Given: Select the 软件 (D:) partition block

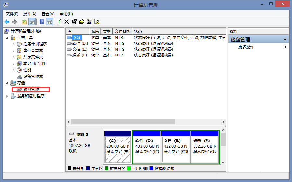Looking at the screenshot, I should [x=146, y=147].
